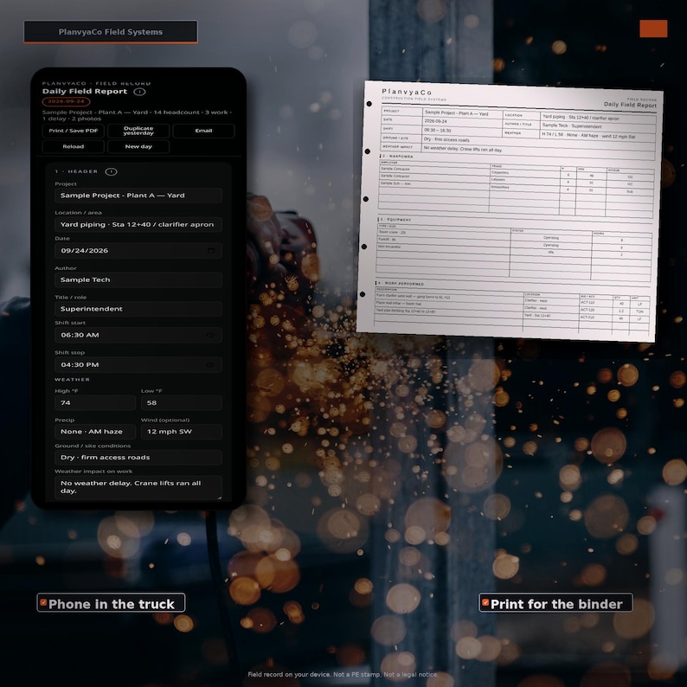The height and width of the screenshot is (687, 687).
Task: Click the Reload button
Action: click(x=74, y=147)
